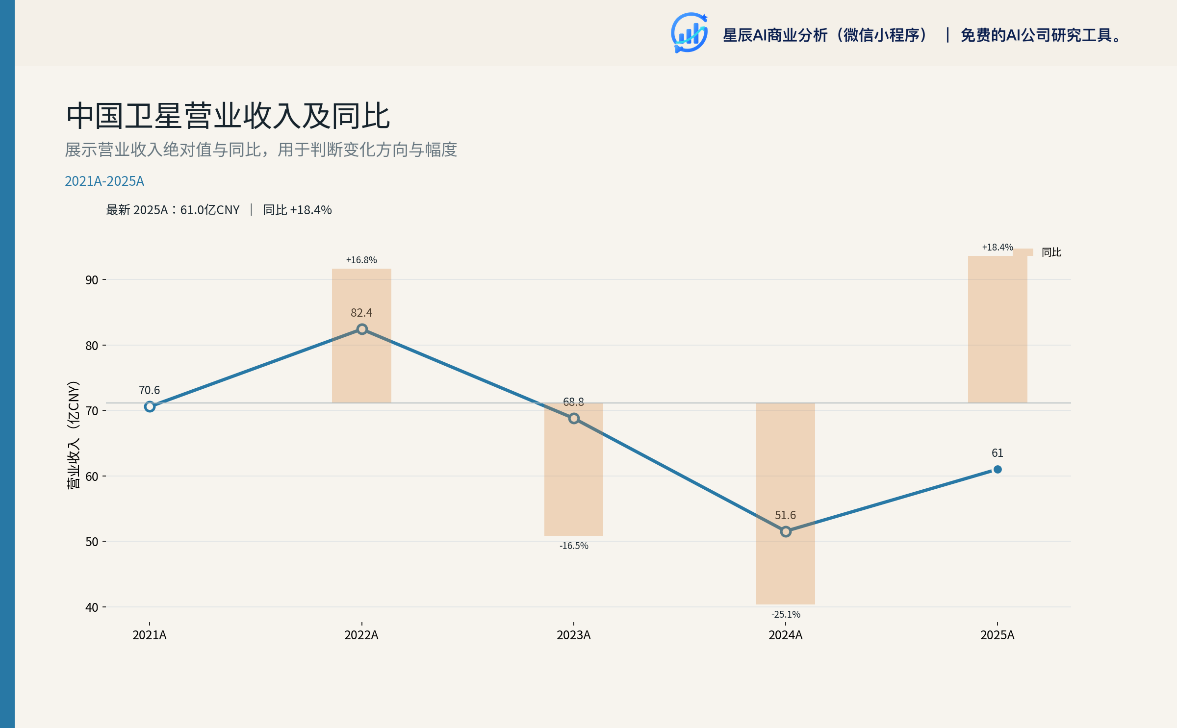This screenshot has width=1177, height=728.
Task: Click the 2021A data point marker
Action: (150, 406)
